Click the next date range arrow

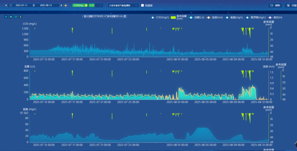(62, 5)
